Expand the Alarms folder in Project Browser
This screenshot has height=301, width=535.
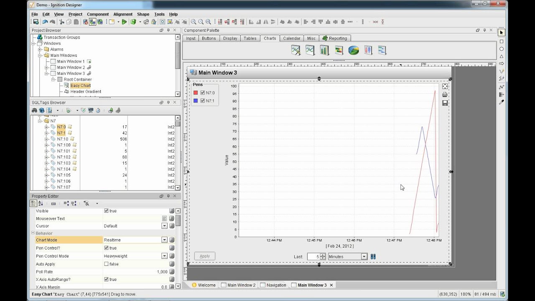pyautogui.click(x=40, y=49)
